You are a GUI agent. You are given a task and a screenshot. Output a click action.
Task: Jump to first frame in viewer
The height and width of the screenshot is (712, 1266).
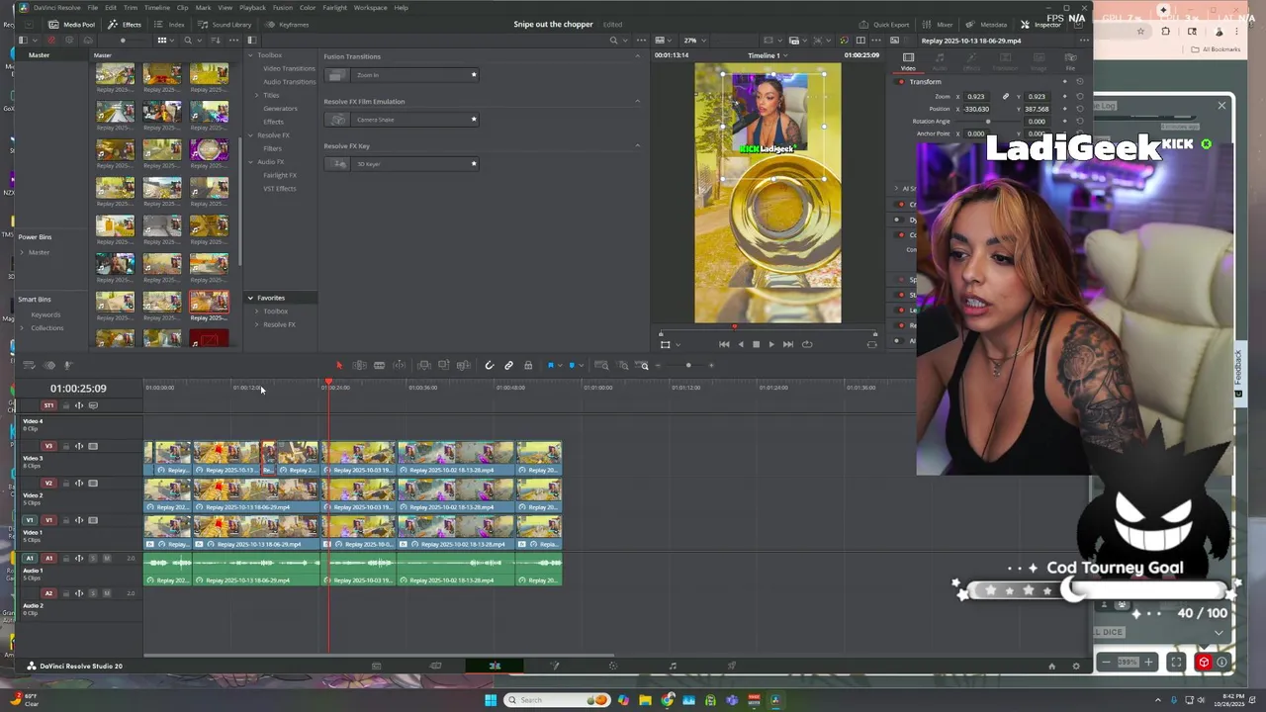pyautogui.click(x=724, y=344)
